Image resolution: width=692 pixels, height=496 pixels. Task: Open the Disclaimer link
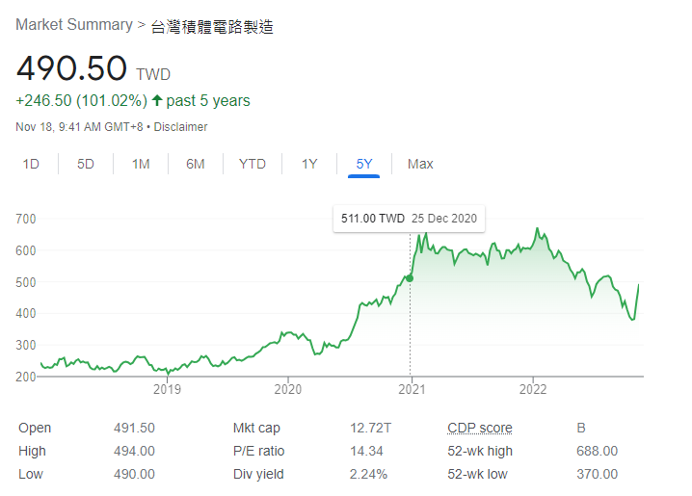[x=180, y=127]
